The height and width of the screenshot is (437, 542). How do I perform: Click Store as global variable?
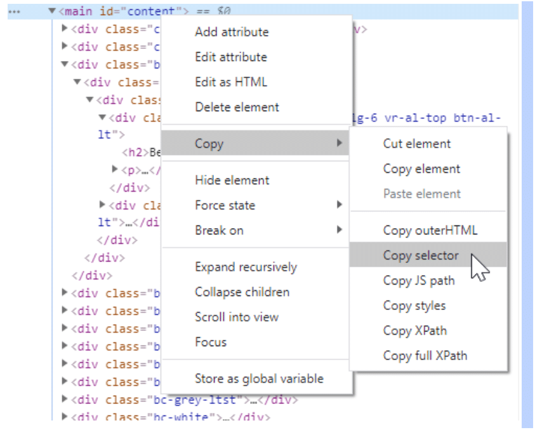[258, 379]
